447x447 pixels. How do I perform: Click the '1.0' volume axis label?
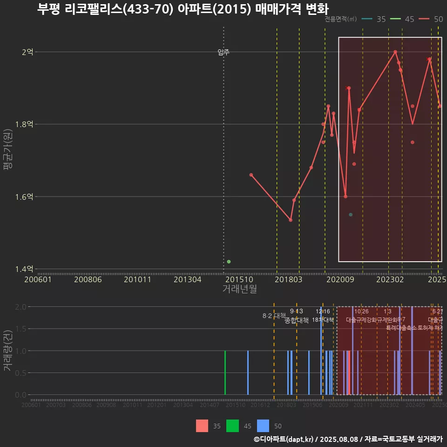click(x=20, y=351)
